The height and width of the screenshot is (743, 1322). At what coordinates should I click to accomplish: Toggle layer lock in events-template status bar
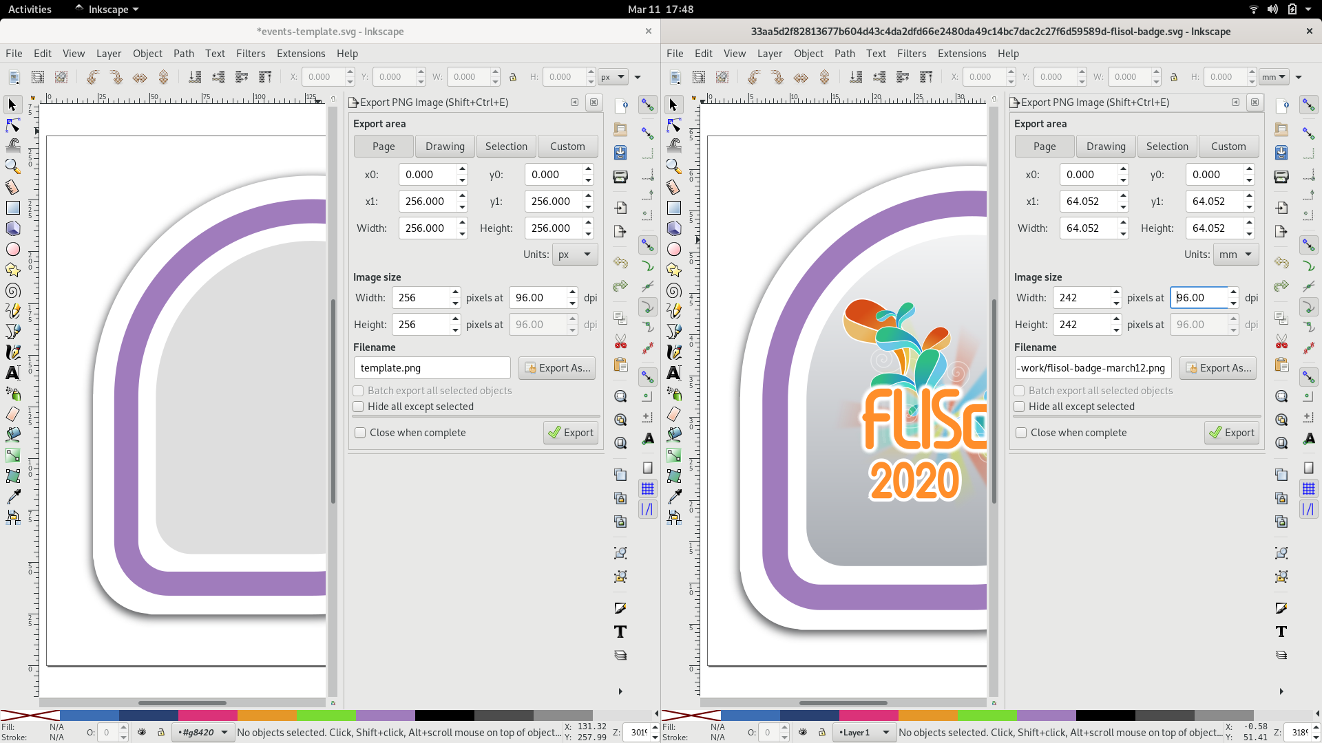point(161,732)
